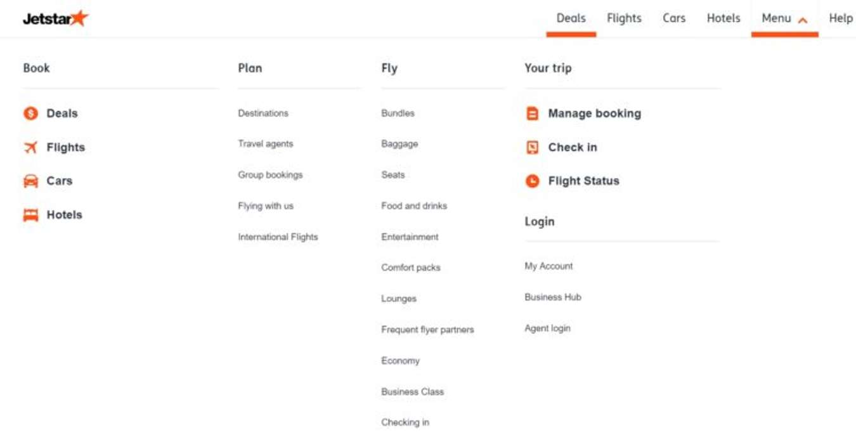Viewport: 856px width, 435px height.
Task: Open International Flights under Plan
Action: pyautogui.click(x=278, y=237)
